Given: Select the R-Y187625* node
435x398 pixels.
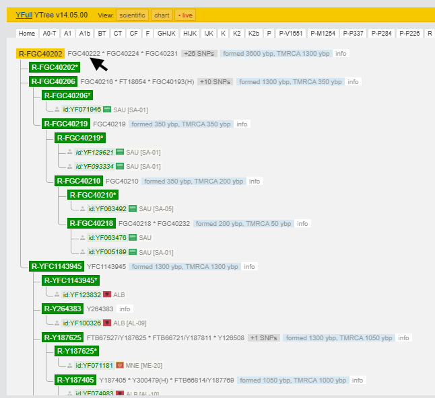Looking at the screenshot, I should [77, 351].
